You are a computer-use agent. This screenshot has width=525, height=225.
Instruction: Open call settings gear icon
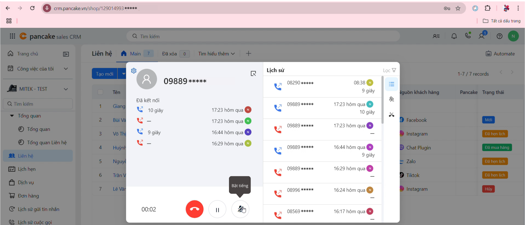point(134,71)
